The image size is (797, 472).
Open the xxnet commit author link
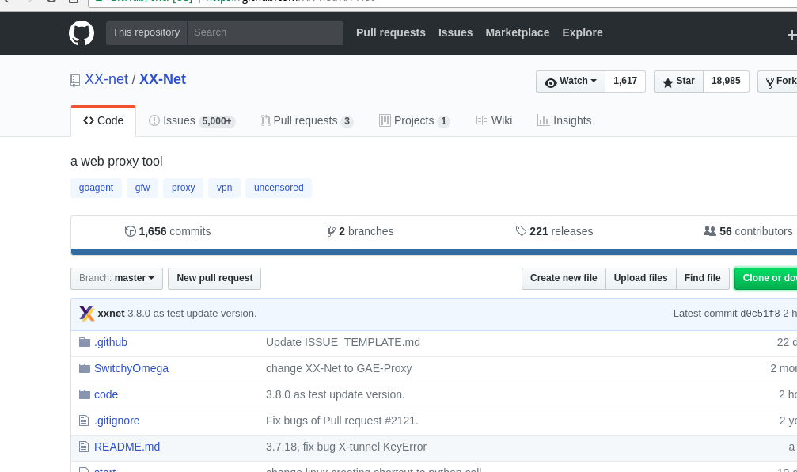click(x=111, y=314)
